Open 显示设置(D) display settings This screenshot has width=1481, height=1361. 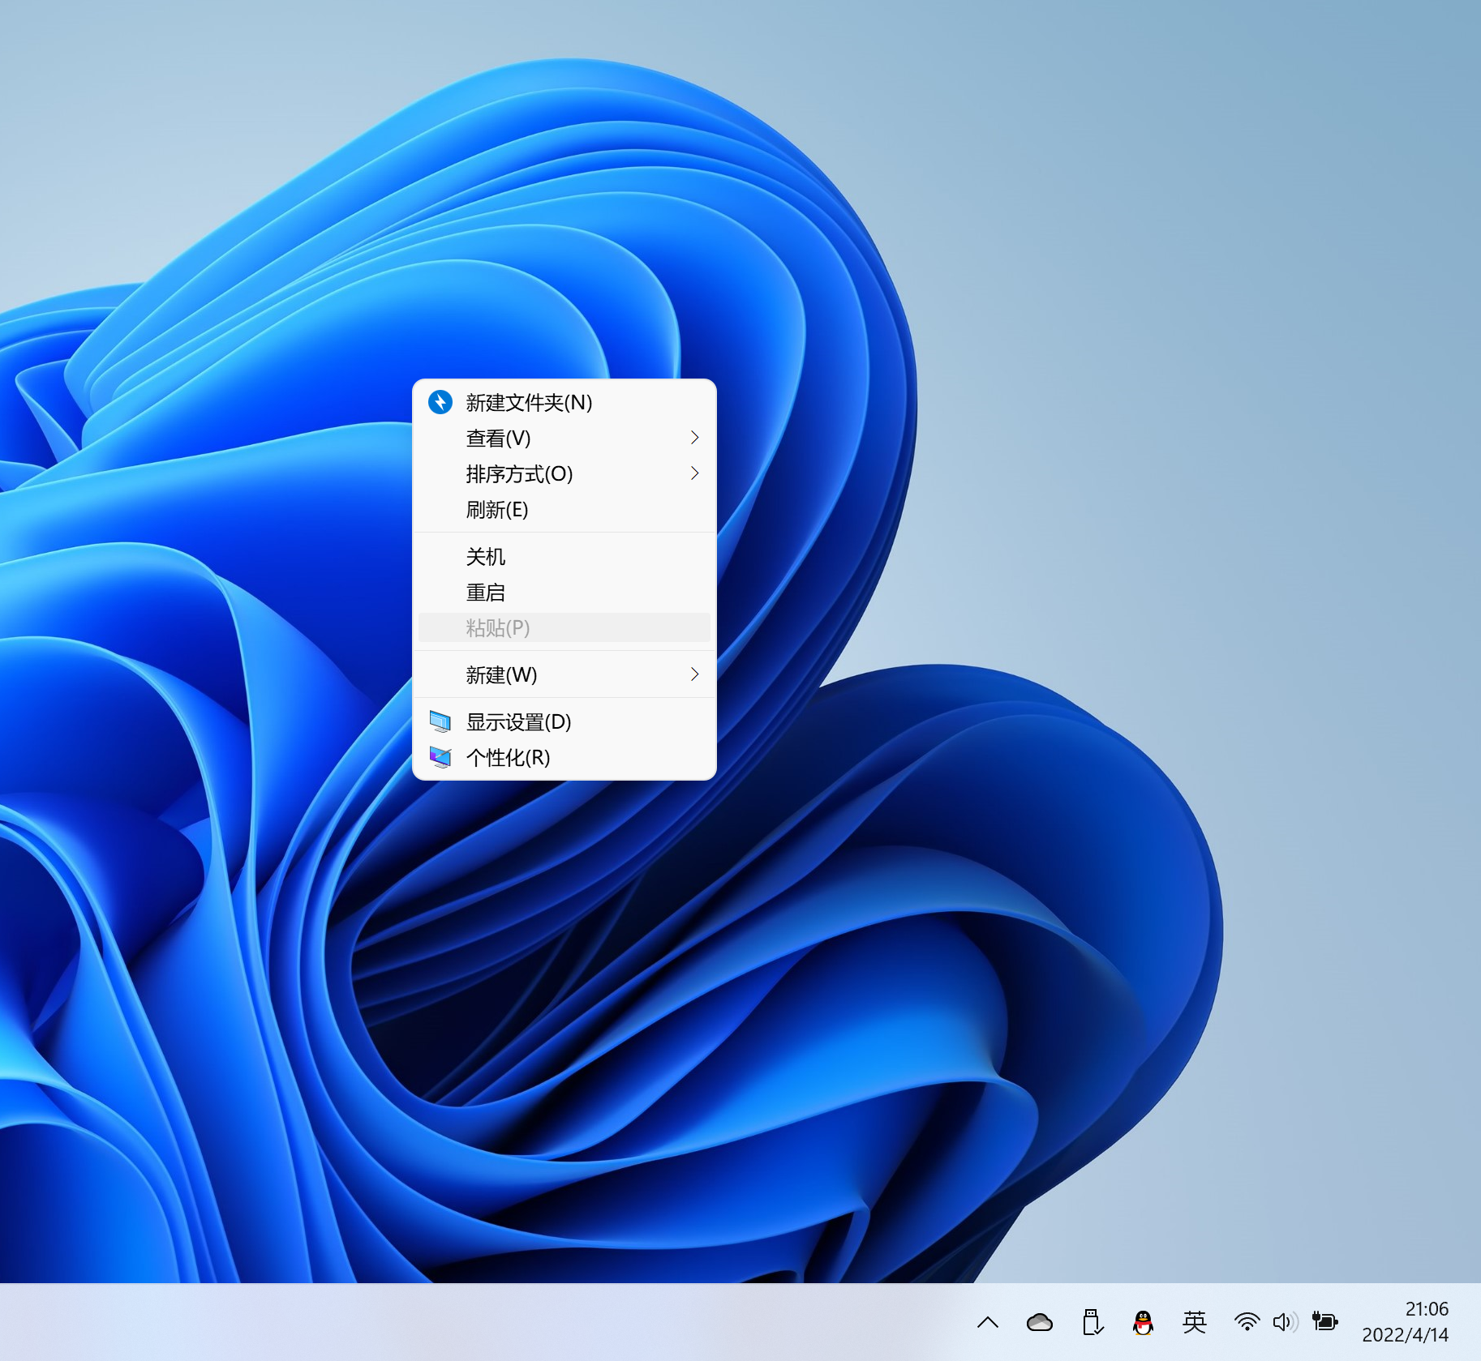[564, 721]
